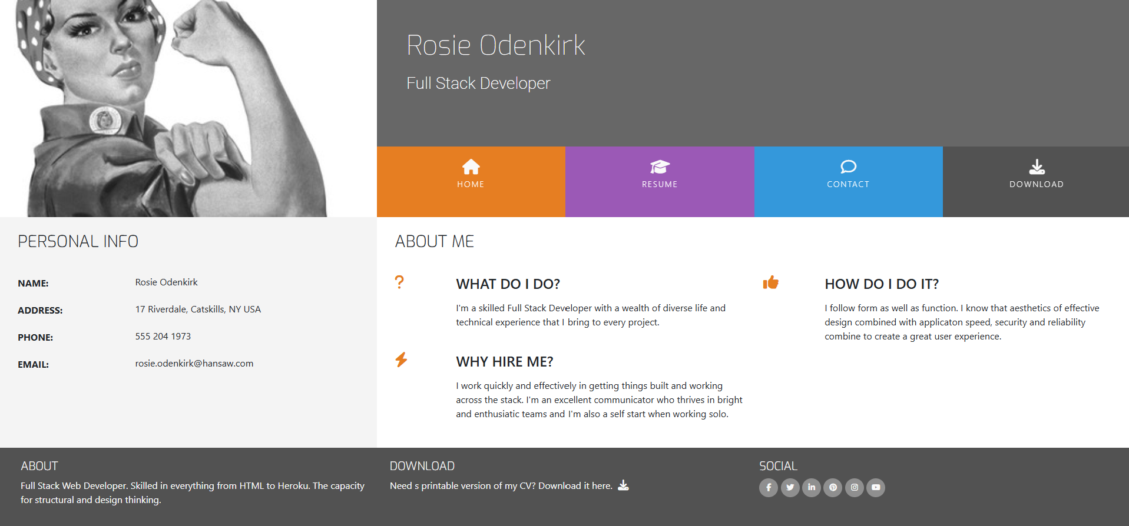Click the thumbs-up icon in About Me
This screenshot has height=526, width=1129.
pyautogui.click(x=770, y=282)
